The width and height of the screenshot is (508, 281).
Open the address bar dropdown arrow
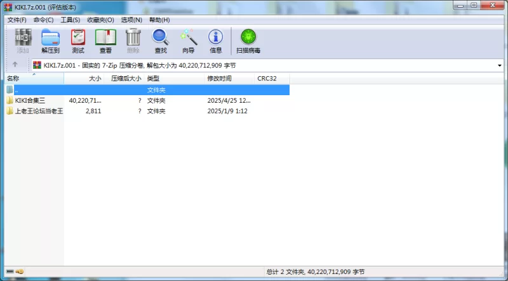coord(500,66)
